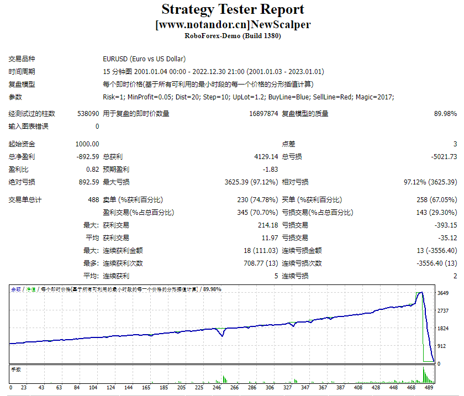Click the 3649 y-axis label
This screenshot has height=396, width=464.
click(443, 293)
